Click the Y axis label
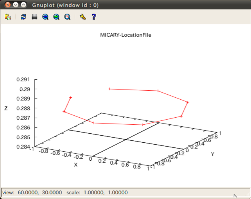The height and width of the screenshot is (199, 251). coord(212,154)
